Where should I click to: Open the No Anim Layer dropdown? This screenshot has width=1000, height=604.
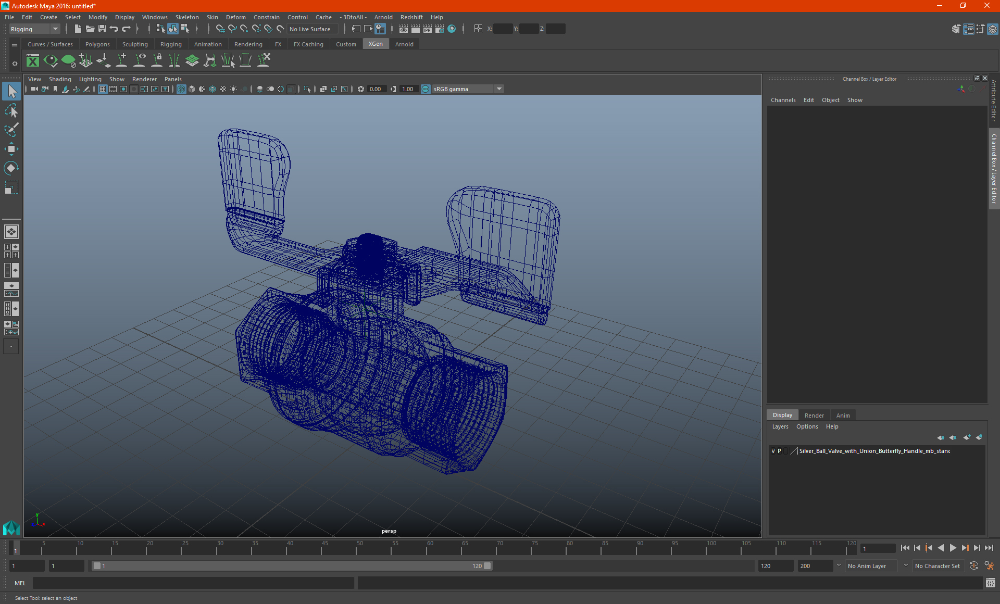tap(872, 566)
